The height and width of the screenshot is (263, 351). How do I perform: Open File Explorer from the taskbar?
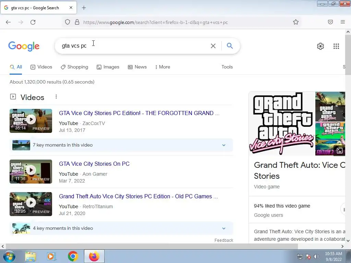click(31, 256)
